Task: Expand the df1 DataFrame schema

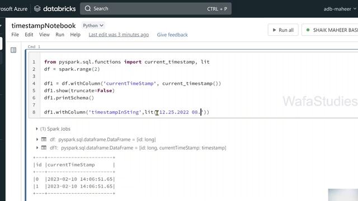Action: [x=37, y=147]
